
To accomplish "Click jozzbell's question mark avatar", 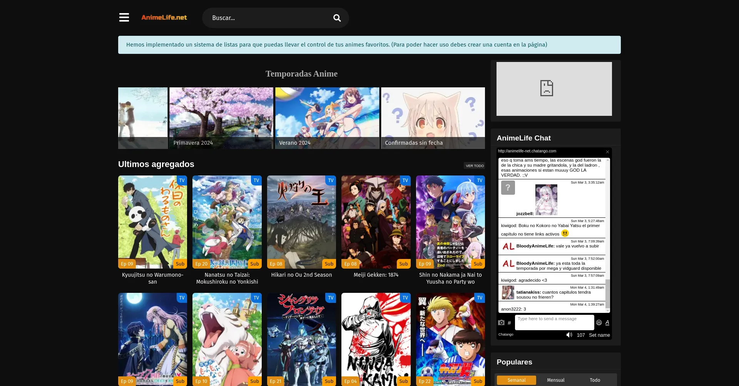I will pyautogui.click(x=508, y=187).
